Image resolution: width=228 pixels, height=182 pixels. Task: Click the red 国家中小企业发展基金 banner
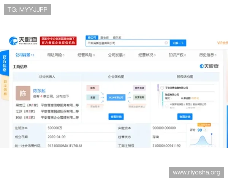pyautogui.click(x=58, y=41)
